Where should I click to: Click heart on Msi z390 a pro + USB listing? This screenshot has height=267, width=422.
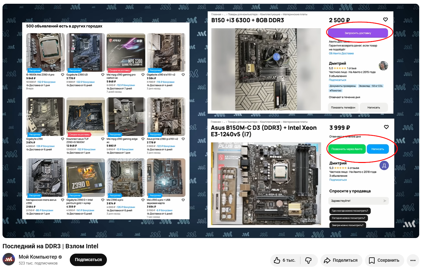click(183, 200)
